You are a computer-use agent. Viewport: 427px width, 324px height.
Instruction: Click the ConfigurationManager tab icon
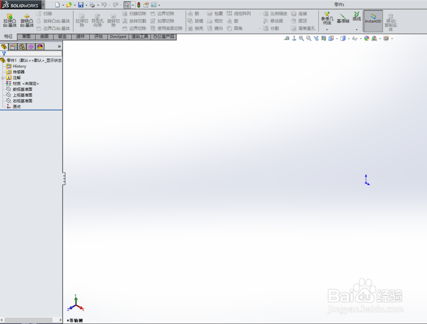[x=20, y=47]
